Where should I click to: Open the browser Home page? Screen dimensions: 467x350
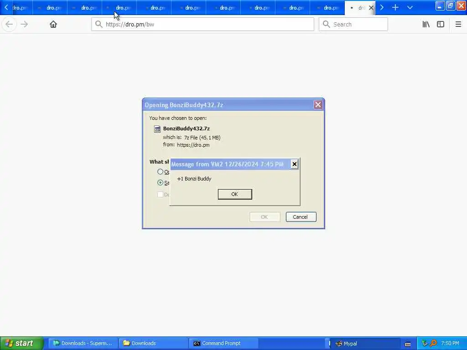53,24
